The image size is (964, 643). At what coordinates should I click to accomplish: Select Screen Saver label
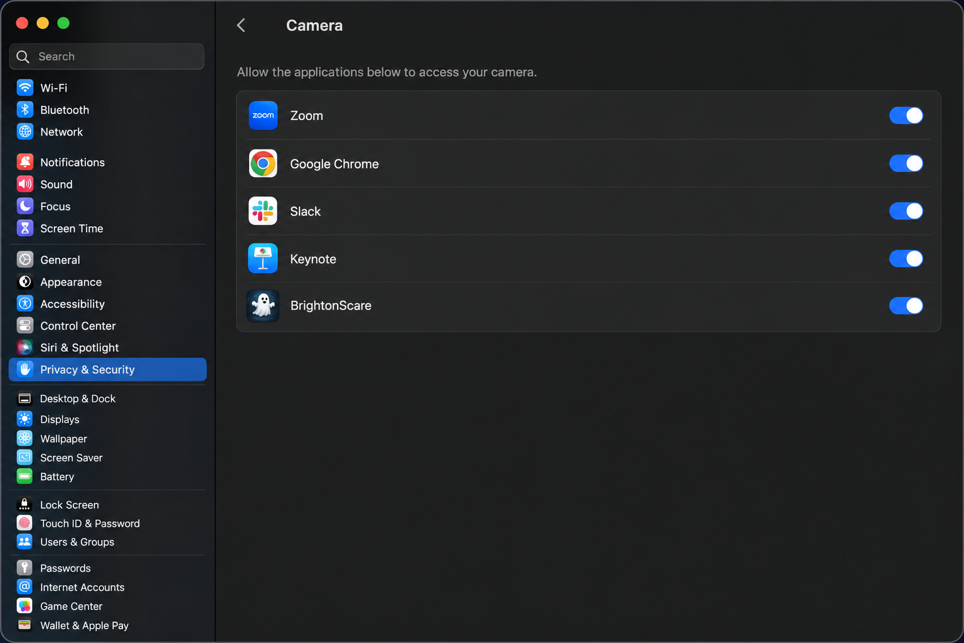point(71,458)
